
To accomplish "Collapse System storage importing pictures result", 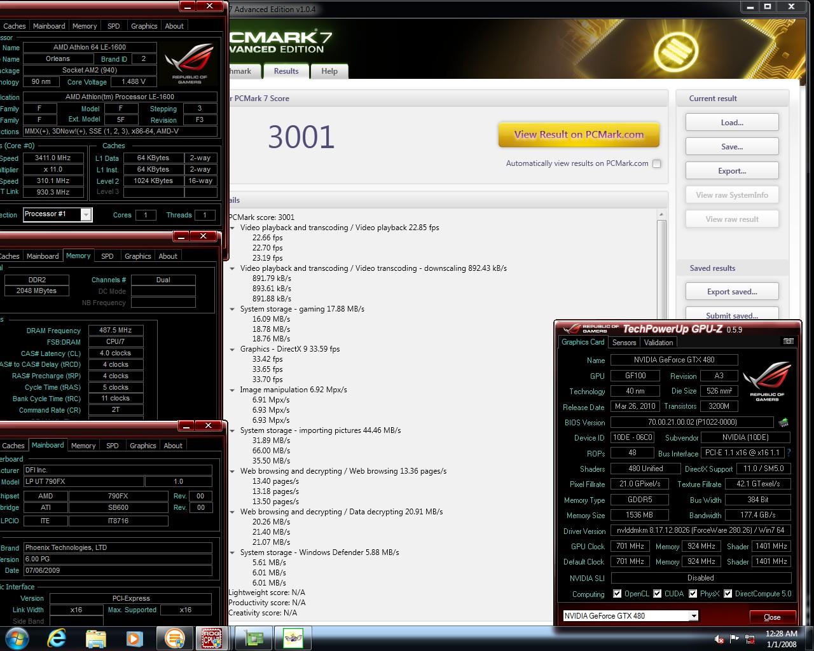I will (x=232, y=430).
